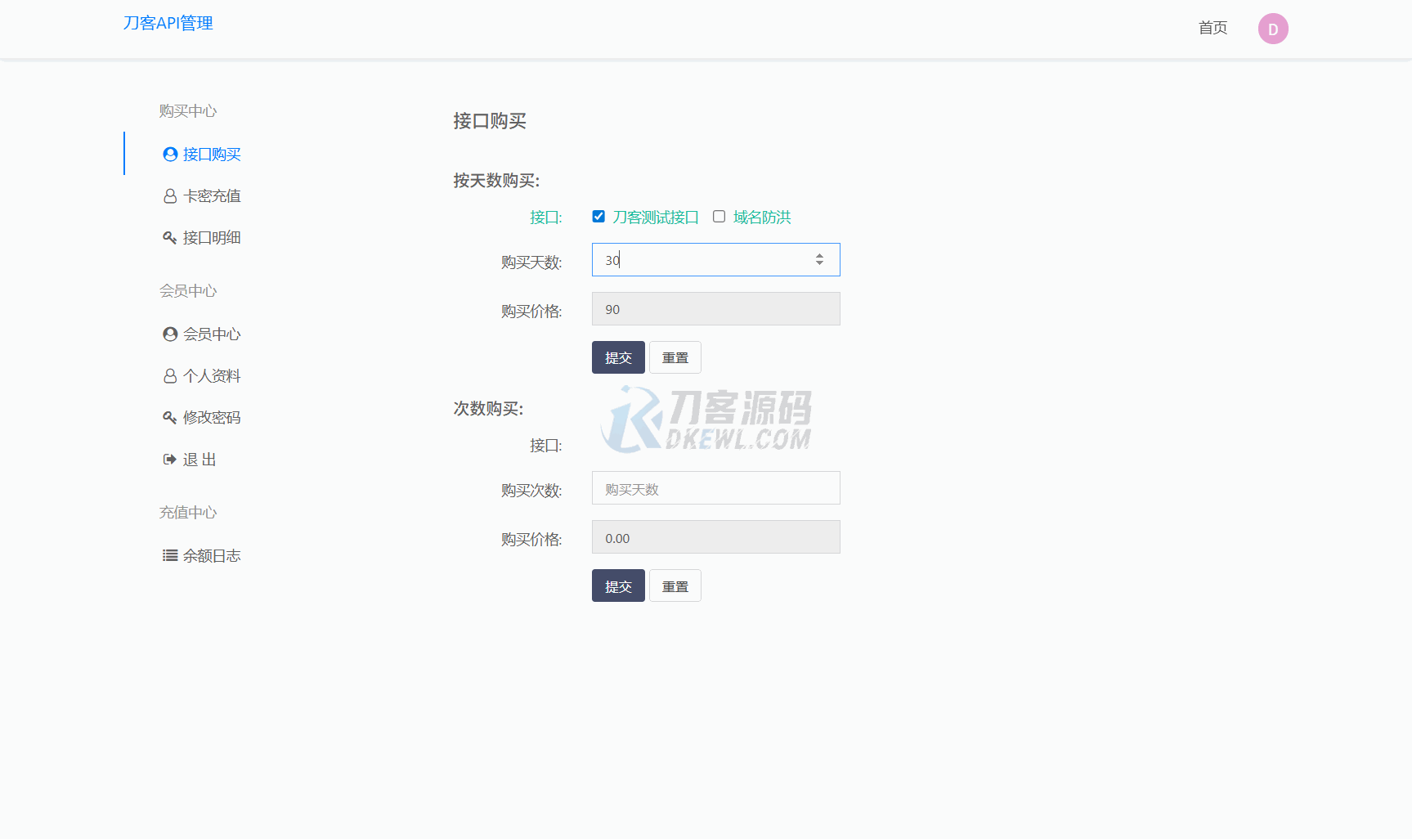Click the key icon beside 接口明细

pos(170,238)
